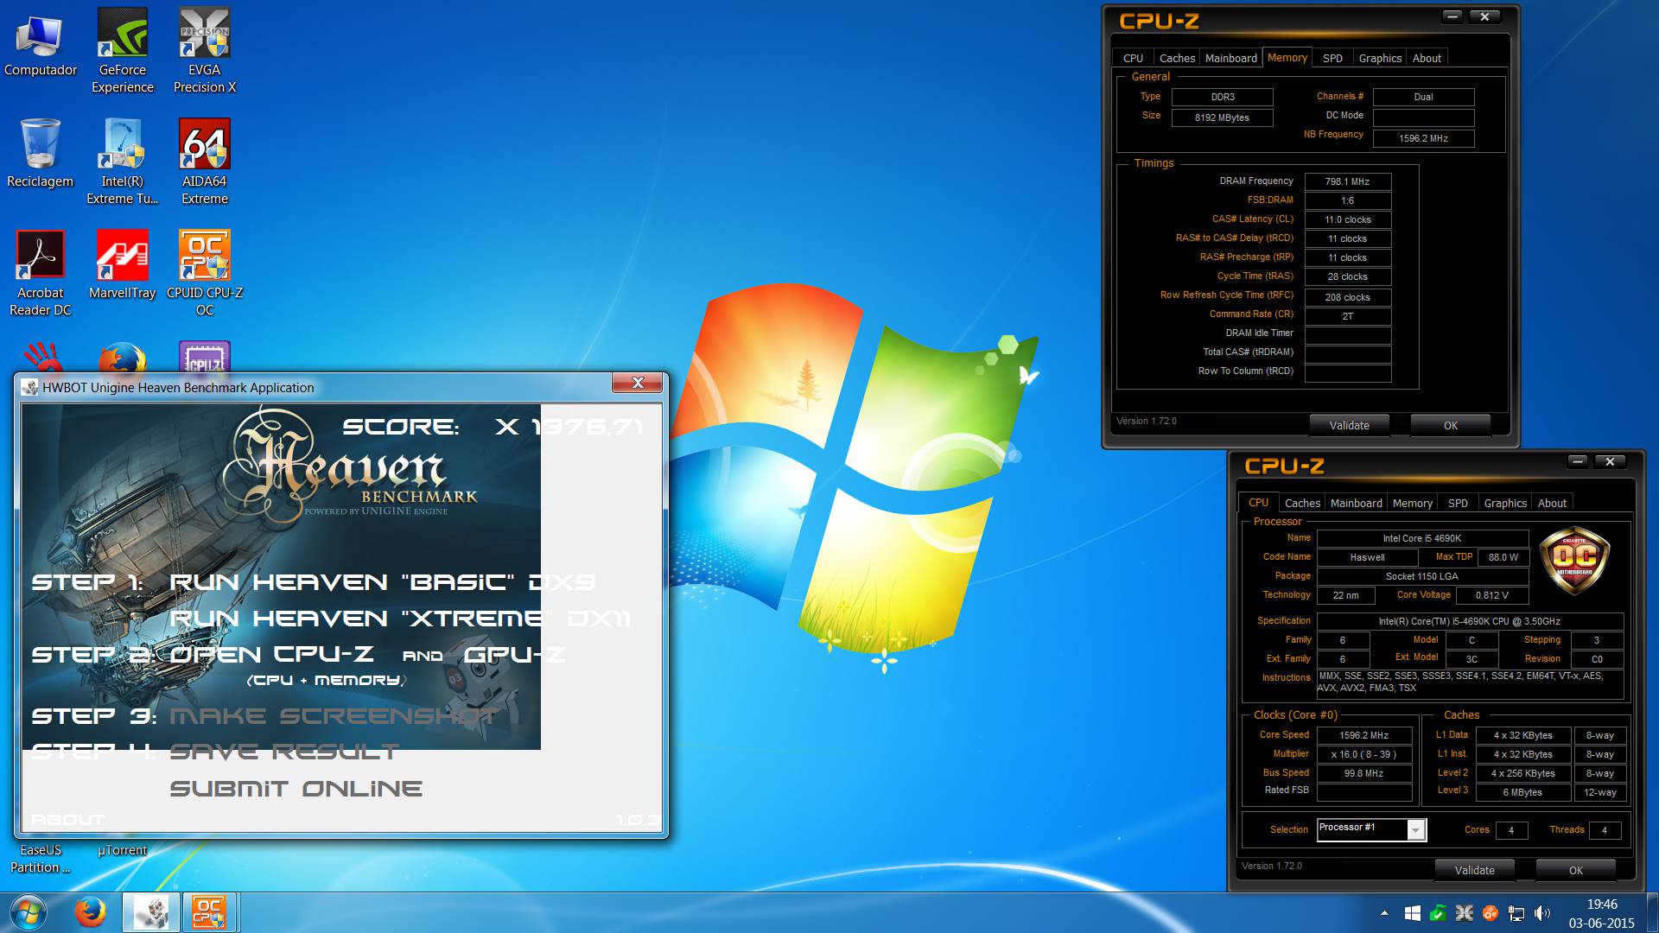Click RUN HEAVEN "XTREME" DX11

[400, 619]
